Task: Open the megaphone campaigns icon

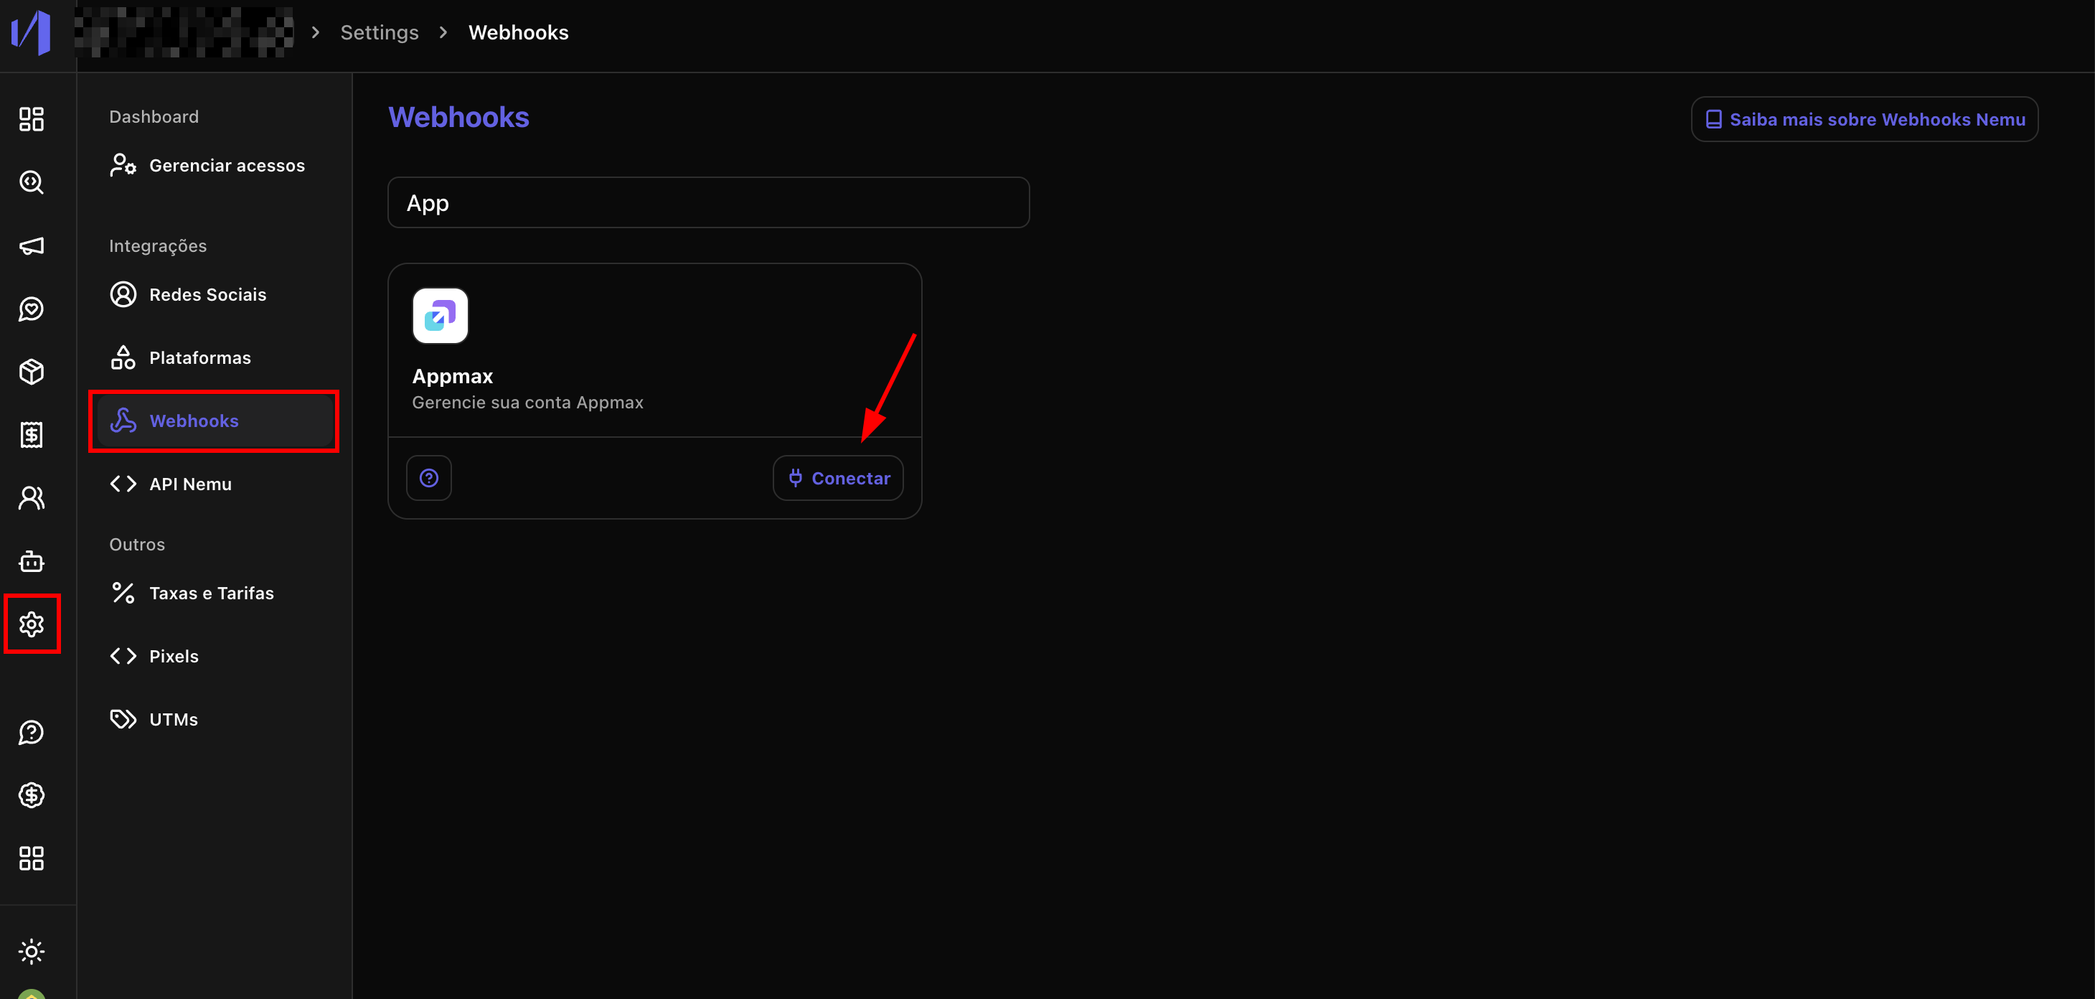Action: point(31,245)
